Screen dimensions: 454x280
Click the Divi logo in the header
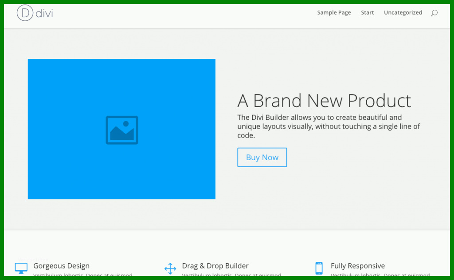(x=35, y=13)
